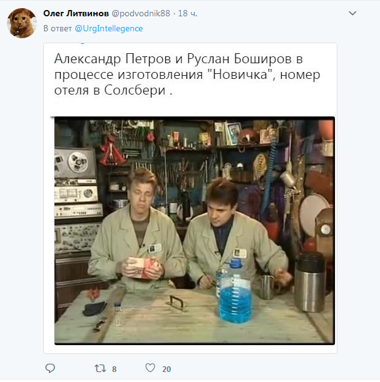Click the steel thermos in the photo
Screen dimensions: 380x382
click(x=310, y=282)
